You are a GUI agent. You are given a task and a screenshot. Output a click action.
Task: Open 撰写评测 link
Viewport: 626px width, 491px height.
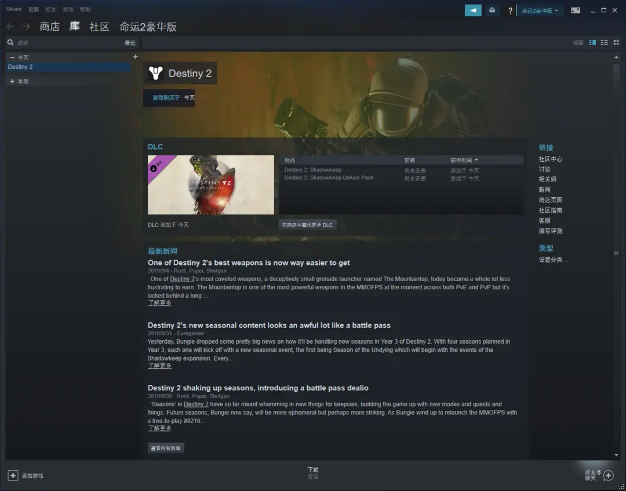coord(550,231)
